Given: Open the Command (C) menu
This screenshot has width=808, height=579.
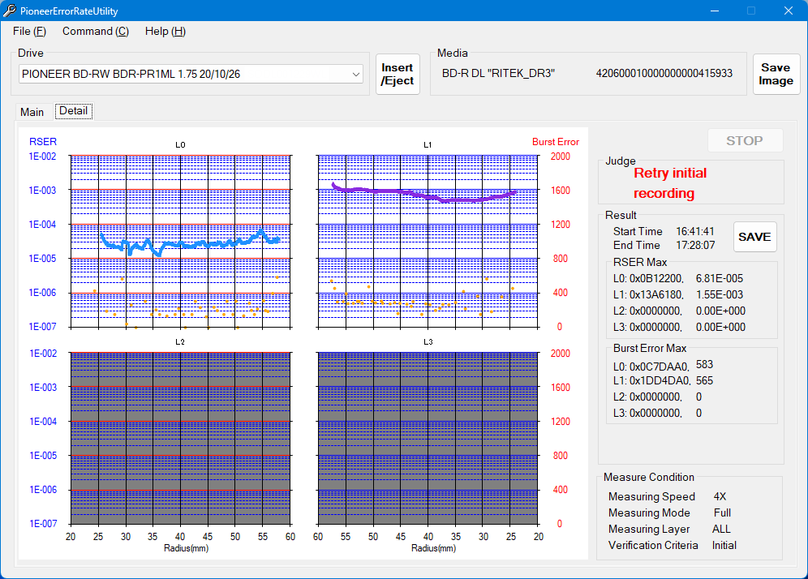Looking at the screenshot, I should 96,32.
